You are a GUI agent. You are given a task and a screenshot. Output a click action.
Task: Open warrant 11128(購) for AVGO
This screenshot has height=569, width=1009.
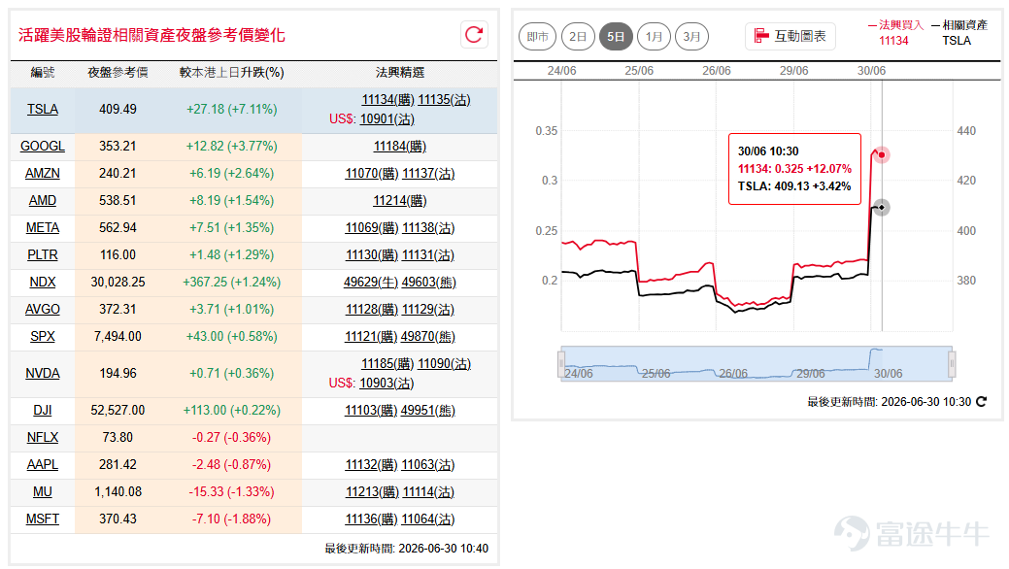(x=372, y=309)
